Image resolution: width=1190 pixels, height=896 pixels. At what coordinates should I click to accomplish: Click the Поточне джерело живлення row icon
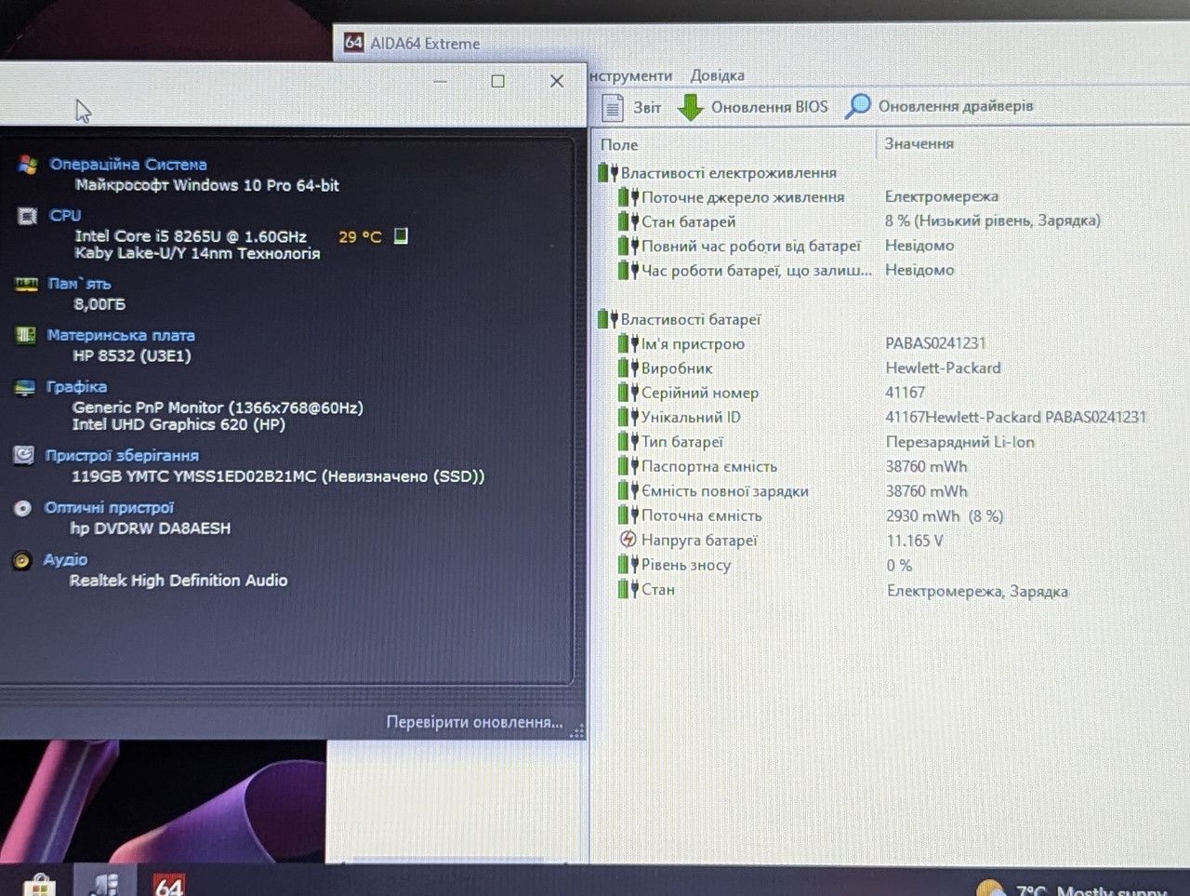(628, 197)
